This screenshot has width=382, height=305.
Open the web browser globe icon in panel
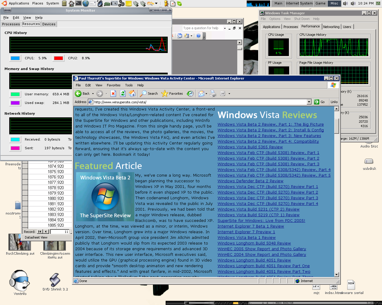(86, 3)
